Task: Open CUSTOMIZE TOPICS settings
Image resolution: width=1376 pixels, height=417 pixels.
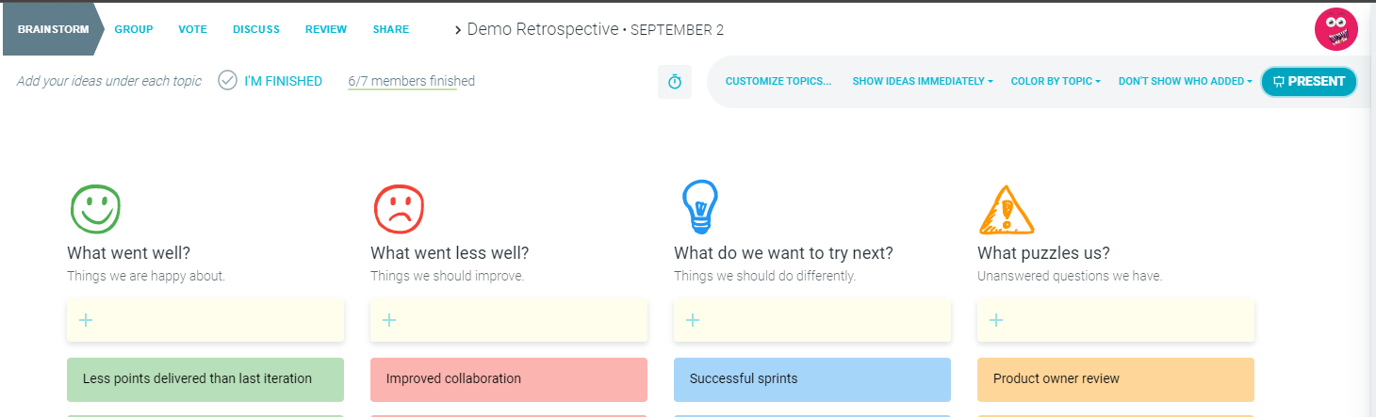Action: [778, 81]
